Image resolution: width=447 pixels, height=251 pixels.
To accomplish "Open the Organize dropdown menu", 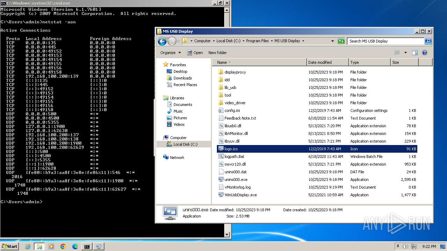I will tap(170, 53).
